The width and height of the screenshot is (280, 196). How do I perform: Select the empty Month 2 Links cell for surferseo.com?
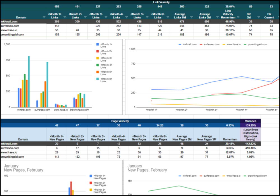pos(77,26)
